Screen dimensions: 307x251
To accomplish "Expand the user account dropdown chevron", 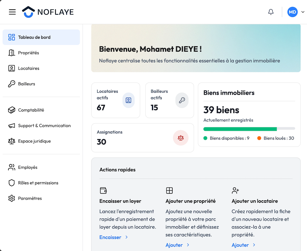I will click(303, 12).
